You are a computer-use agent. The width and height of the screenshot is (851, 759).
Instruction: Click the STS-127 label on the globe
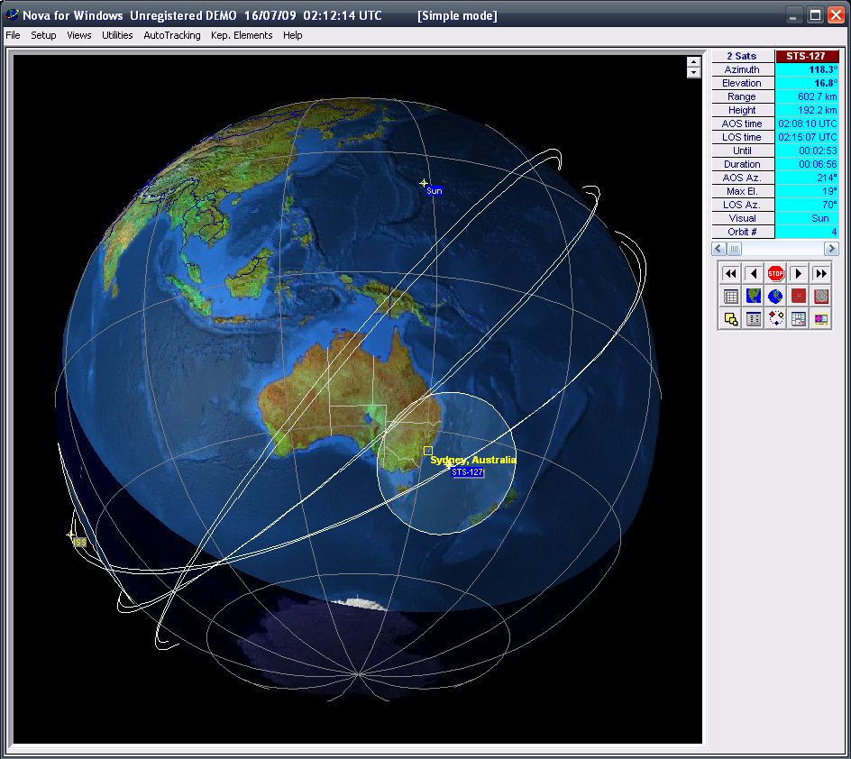click(467, 472)
